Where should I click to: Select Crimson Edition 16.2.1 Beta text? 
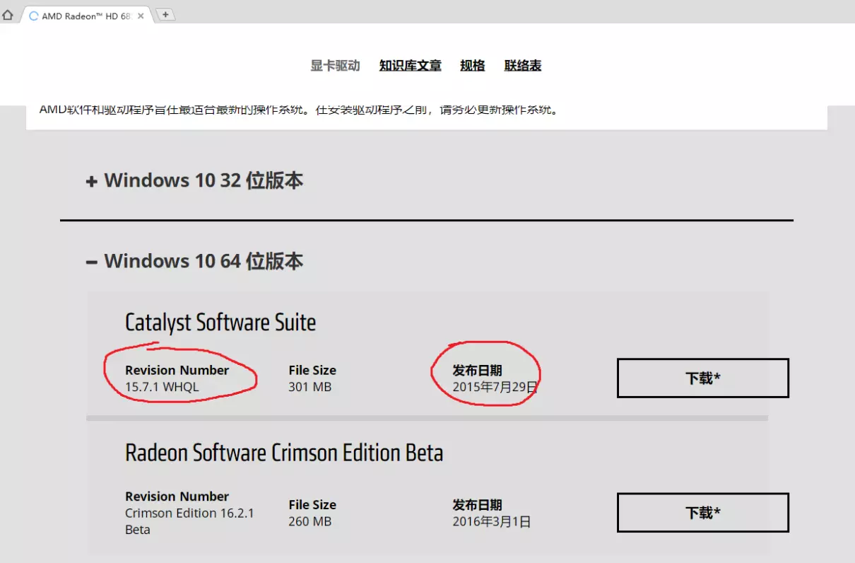tap(189, 521)
